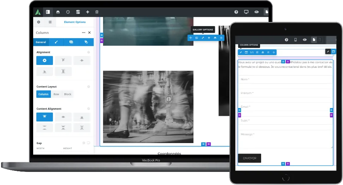Toggle the preview eye icon on laptop toolbar
This screenshot has width=343, height=185.
(x=257, y=12)
